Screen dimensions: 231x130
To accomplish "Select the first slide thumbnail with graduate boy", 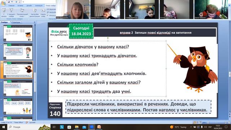I will point(18,33).
